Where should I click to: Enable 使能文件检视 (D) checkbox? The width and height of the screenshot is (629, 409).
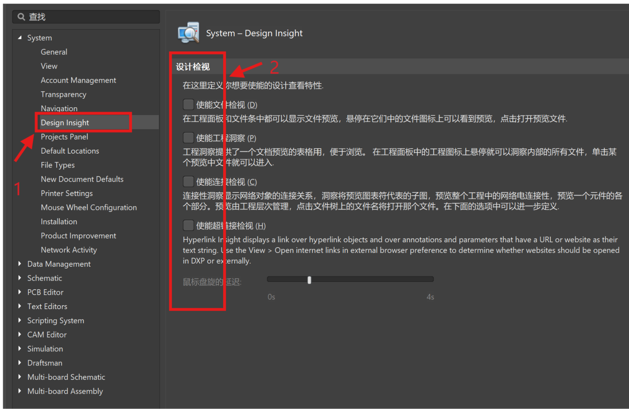tap(188, 104)
